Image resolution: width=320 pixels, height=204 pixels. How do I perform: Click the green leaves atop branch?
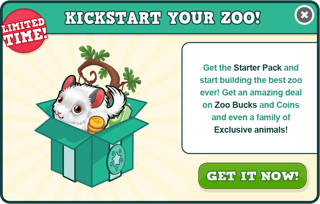tap(94, 54)
